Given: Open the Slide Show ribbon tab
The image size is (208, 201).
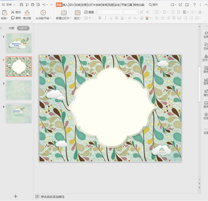Looking at the screenshot, I should click(x=94, y=5).
